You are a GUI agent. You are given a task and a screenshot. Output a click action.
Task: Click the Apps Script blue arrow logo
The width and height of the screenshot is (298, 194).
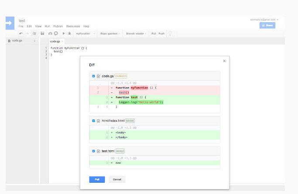click(x=10, y=23)
